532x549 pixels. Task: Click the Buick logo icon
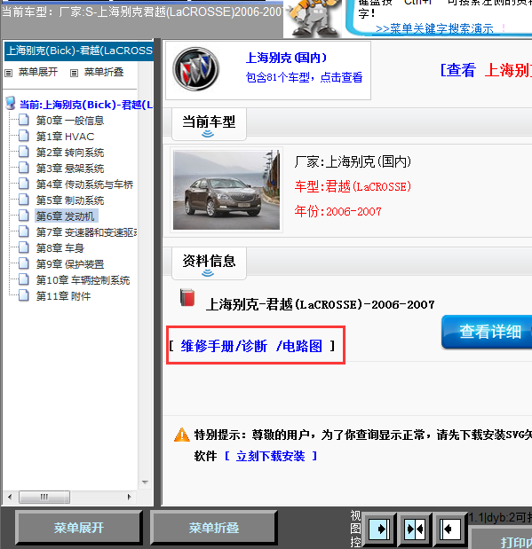coord(196,69)
